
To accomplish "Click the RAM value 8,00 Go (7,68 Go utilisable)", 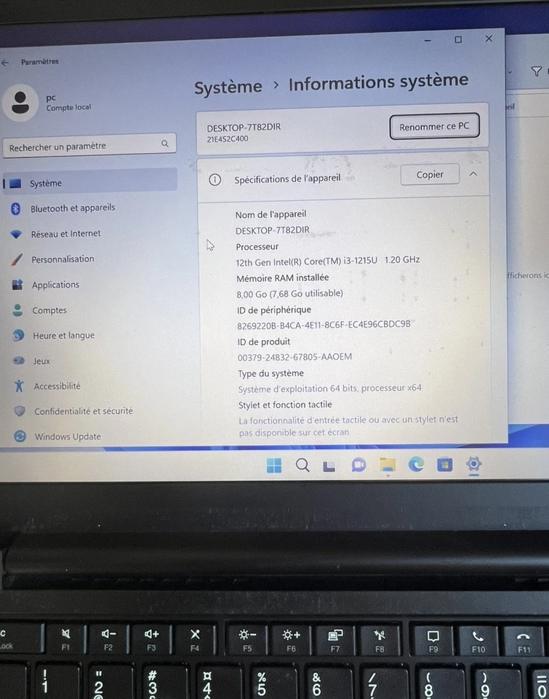I will pyautogui.click(x=290, y=293).
